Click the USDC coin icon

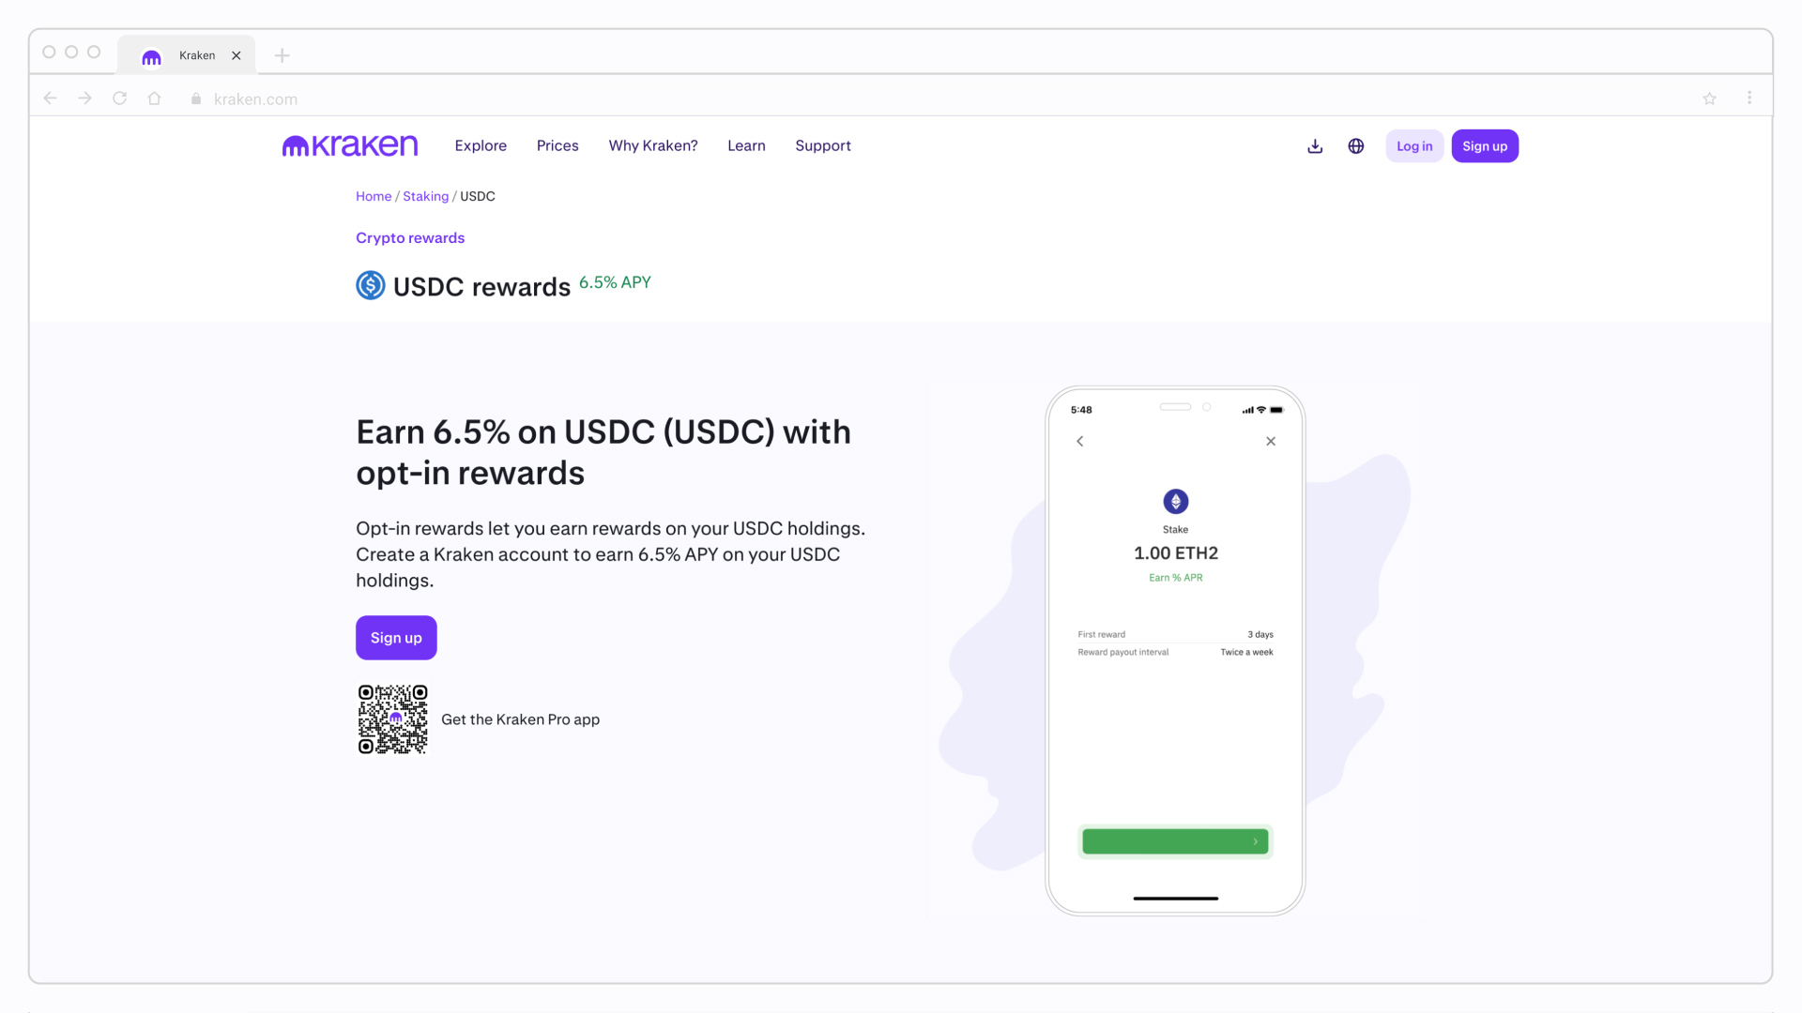(x=370, y=286)
